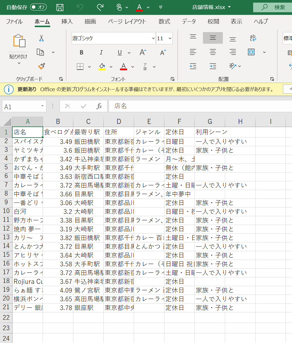Click the formula bar showing 店名
Screen dimensions: 292x343
pos(200,106)
